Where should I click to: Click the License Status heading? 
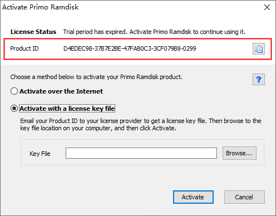tap(33, 32)
